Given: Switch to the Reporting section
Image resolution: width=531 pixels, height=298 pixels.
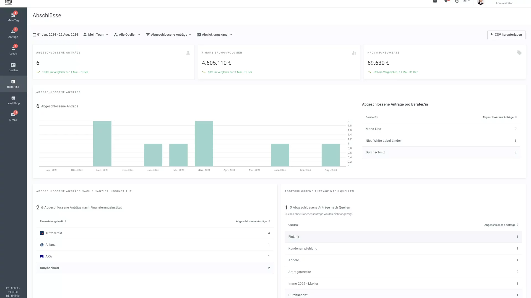Looking at the screenshot, I should click(x=13, y=84).
